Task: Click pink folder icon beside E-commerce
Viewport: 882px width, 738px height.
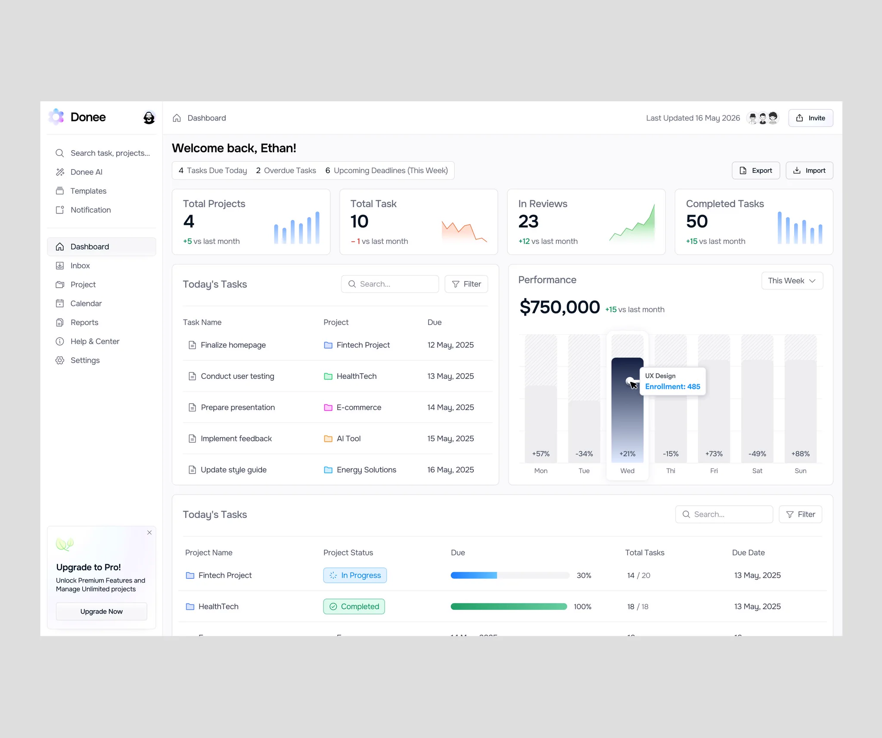Action: (x=328, y=407)
